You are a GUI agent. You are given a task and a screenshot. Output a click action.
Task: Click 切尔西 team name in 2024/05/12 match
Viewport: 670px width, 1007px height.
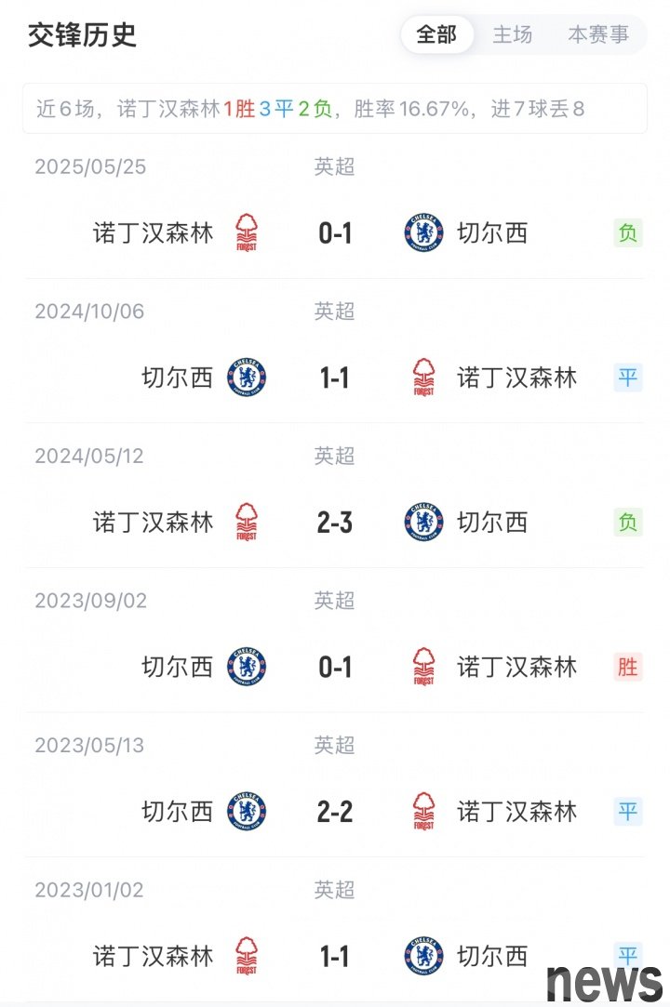coord(492,523)
